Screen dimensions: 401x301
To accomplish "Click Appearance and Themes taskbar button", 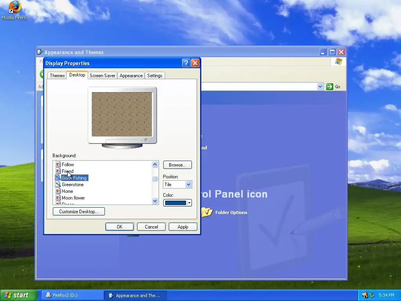I will pyautogui.click(x=135, y=296).
